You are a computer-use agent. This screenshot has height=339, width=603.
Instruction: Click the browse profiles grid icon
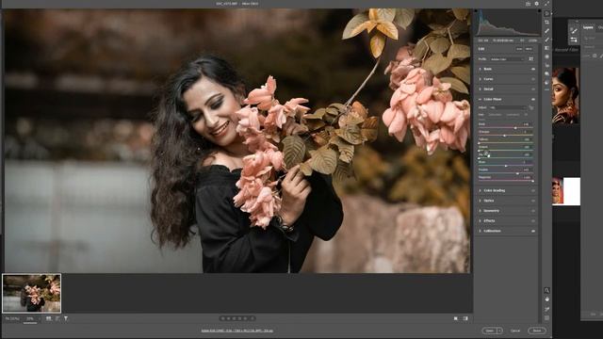531,58
